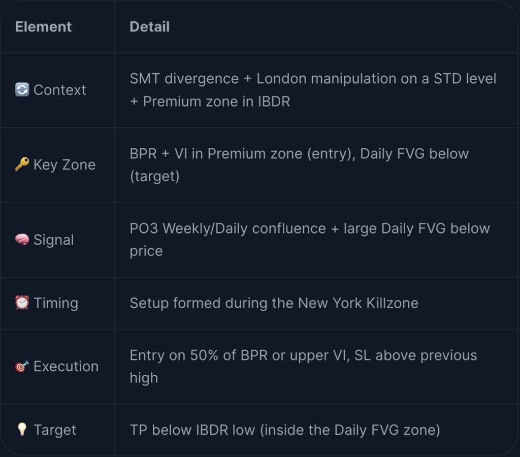Click the alarm clock icon beside Timing
520x457 pixels.
22,303
